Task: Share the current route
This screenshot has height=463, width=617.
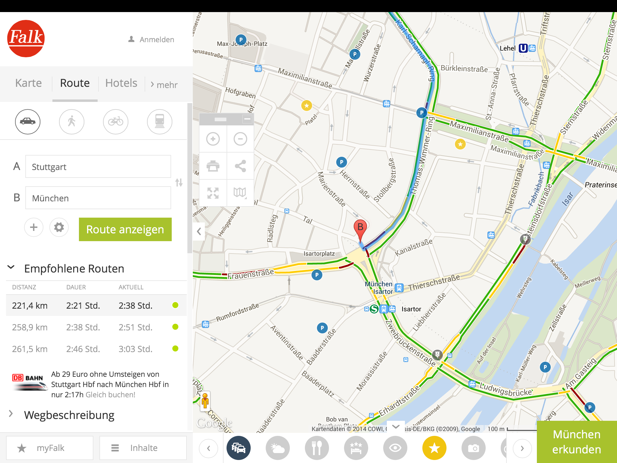Action: pos(240,166)
